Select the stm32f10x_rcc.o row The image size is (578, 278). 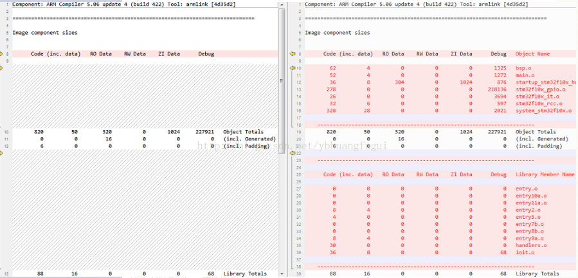[440, 104]
